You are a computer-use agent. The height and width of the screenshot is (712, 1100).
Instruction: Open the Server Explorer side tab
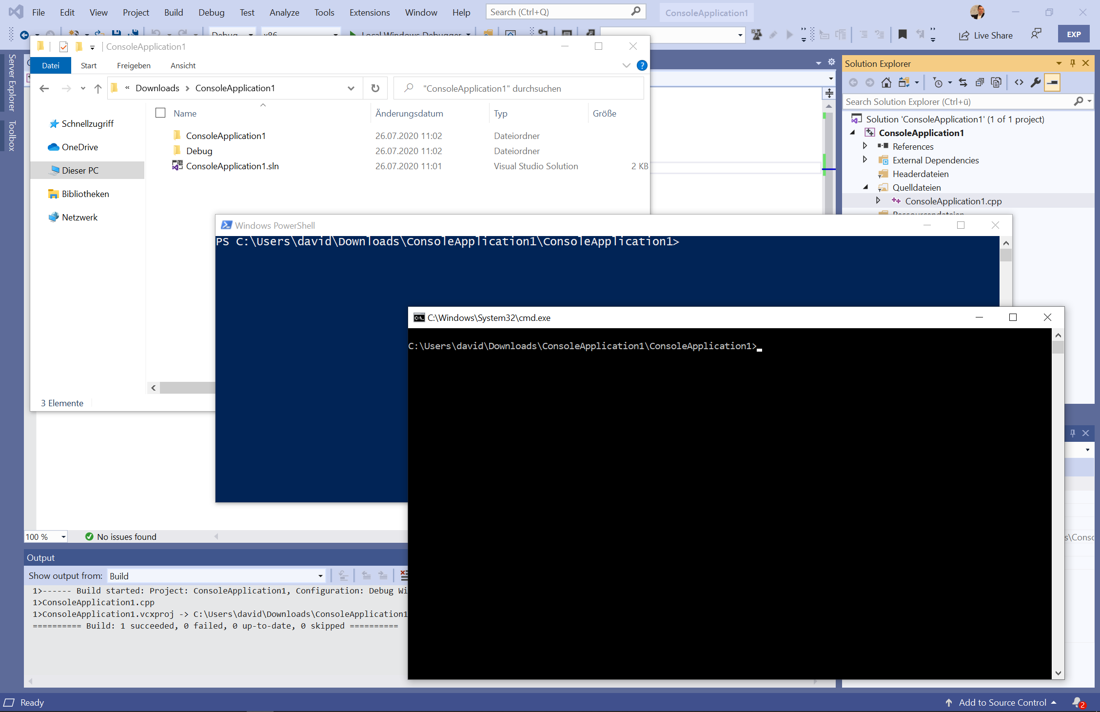point(12,82)
